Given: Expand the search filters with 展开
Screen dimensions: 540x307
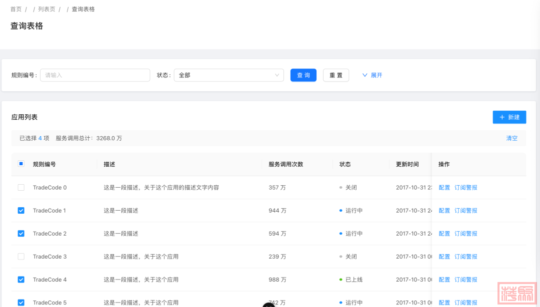Looking at the screenshot, I should [x=372, y=75].
